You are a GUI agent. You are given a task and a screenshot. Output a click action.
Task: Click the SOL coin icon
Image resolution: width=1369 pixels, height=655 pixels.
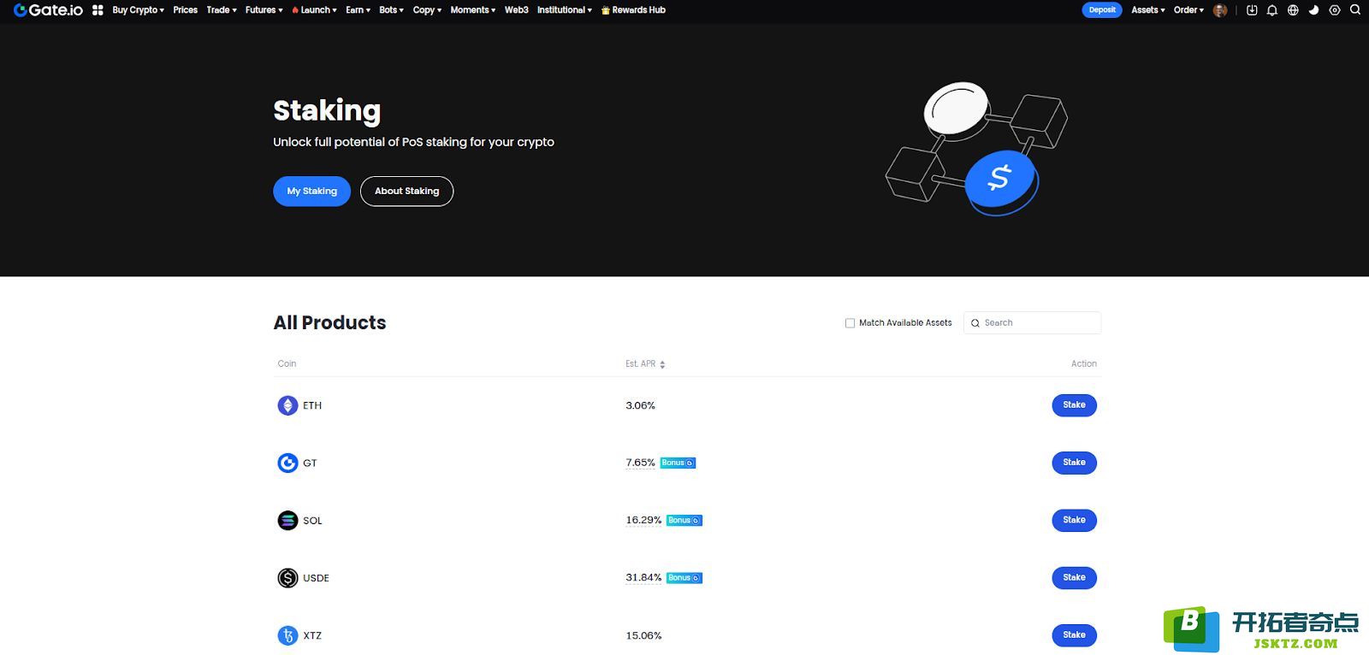click(287, 520)
